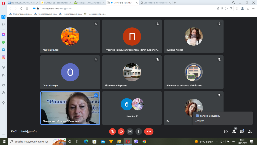Leave the call with the red hang-up button

[x=149, y=131]
